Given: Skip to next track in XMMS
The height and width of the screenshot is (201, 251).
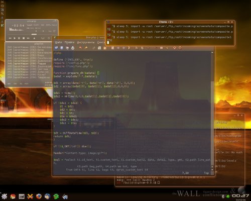Looking at the screenshot, I should [x=28, y=38].
